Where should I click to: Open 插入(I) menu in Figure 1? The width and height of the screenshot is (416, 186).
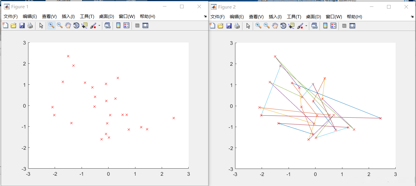pyautogui.click(x=68, y=17)
